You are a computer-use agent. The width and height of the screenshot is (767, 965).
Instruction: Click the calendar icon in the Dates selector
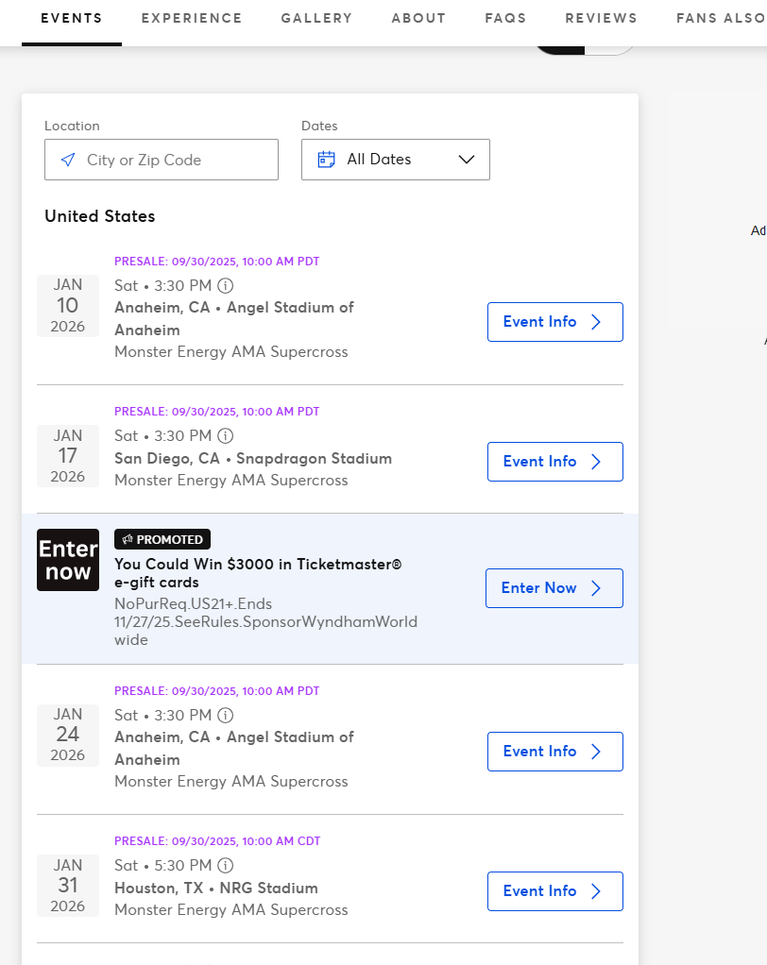pyautogui.click(x=327, y=160)
